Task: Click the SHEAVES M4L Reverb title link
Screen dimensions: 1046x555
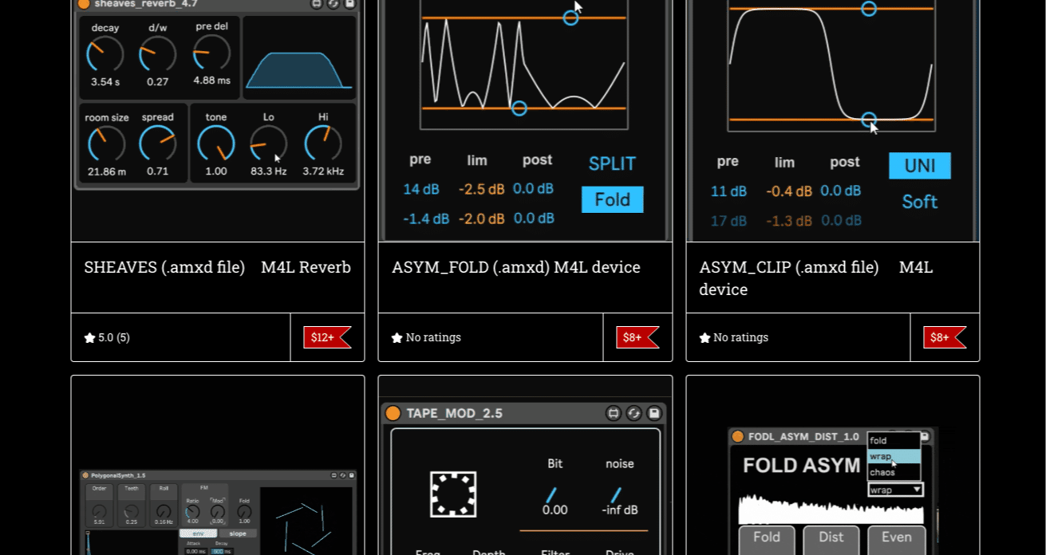Action: click(x=217, y=267)
